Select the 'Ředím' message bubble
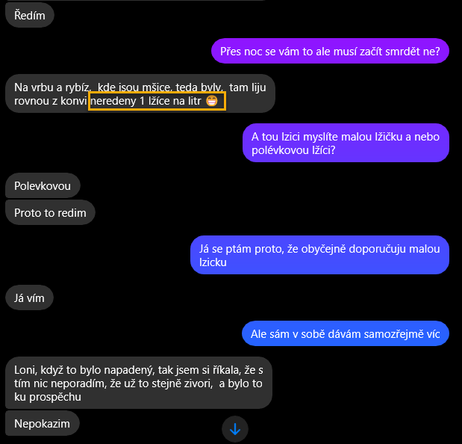The image size is (462, 444). (x=30, y=16)
